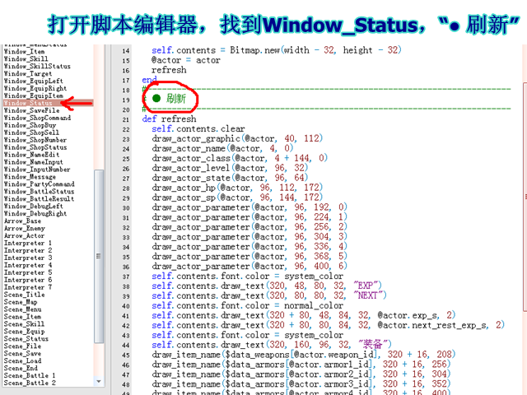Viewport: 527px width, 395px height.
Task: Select Window_DebugLeft script entry
Action: click(33, 207)
